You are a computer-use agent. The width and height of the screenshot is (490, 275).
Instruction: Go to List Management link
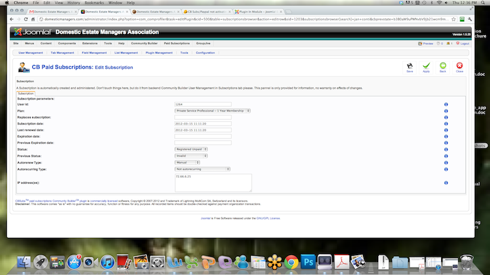click(x=126, y=53)
